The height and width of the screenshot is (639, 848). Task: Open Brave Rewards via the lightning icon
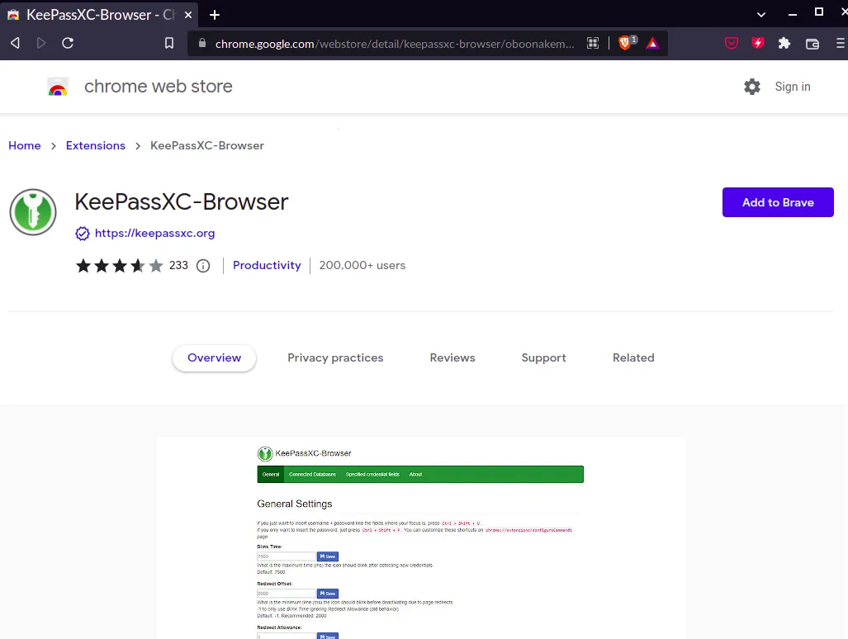tap(757, 43)
